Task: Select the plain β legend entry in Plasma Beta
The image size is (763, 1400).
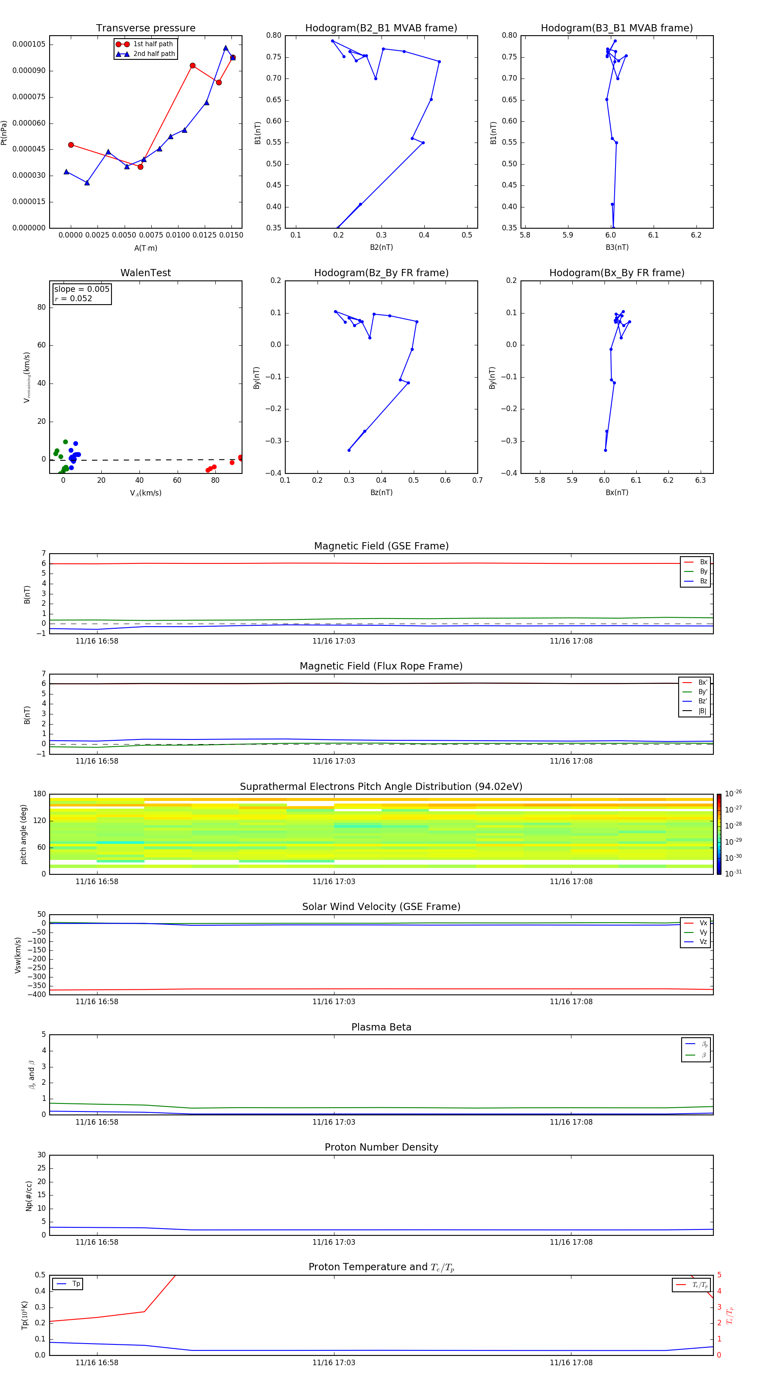Action: coord(696,1055)
